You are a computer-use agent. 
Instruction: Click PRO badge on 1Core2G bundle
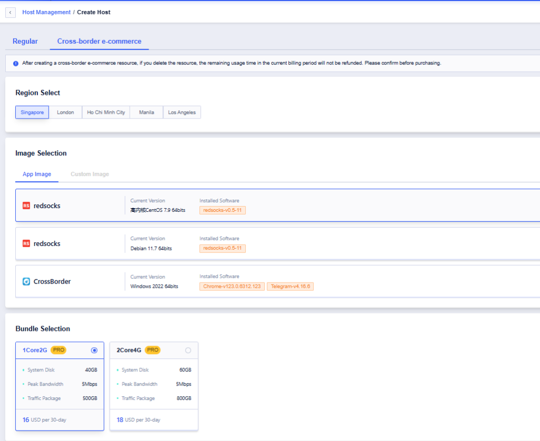(x=59, y=350)
